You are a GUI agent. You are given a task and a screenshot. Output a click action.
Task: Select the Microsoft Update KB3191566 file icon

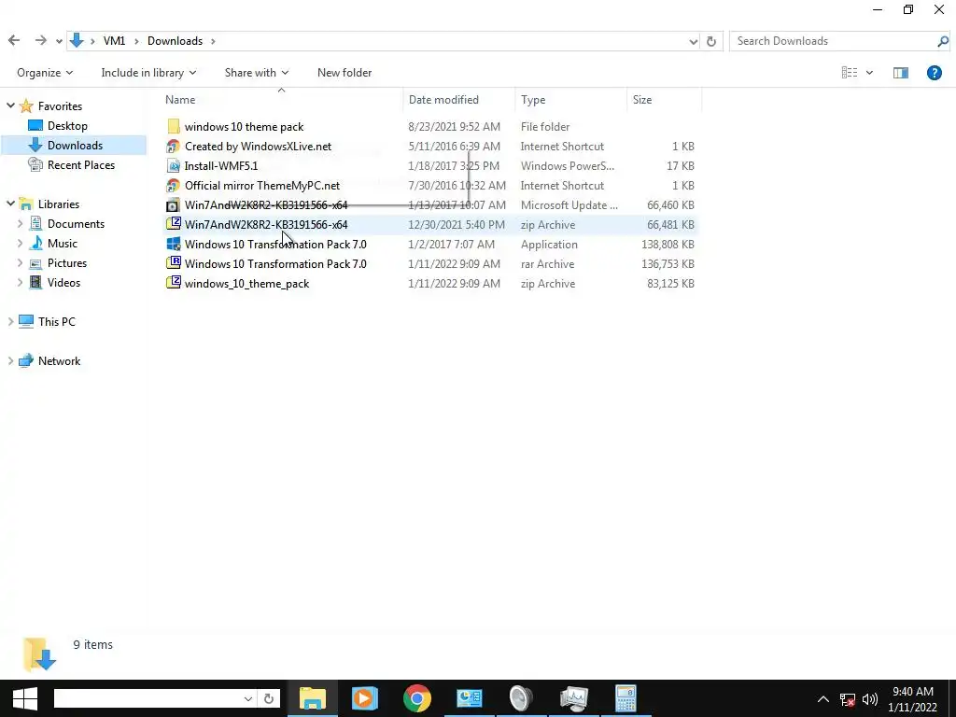tap(173, 204)
